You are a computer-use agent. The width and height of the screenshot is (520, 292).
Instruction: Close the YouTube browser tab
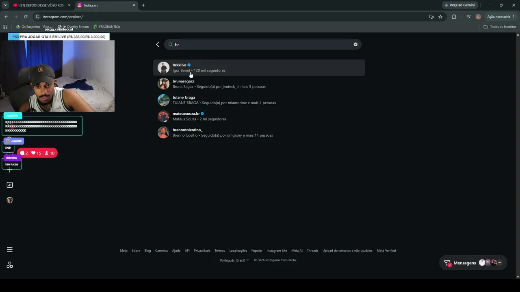(x=69, y=5)
